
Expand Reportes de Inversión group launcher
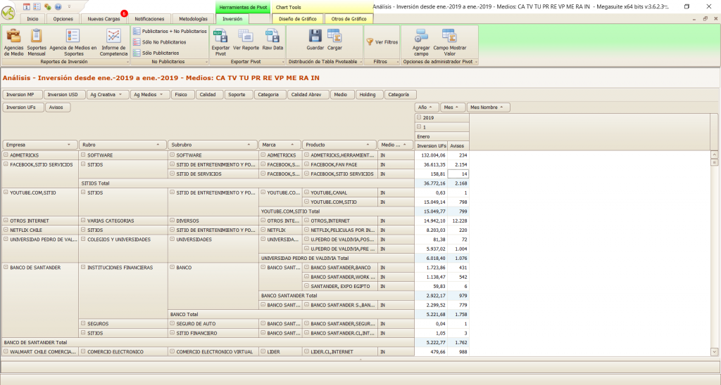(127, 62)
